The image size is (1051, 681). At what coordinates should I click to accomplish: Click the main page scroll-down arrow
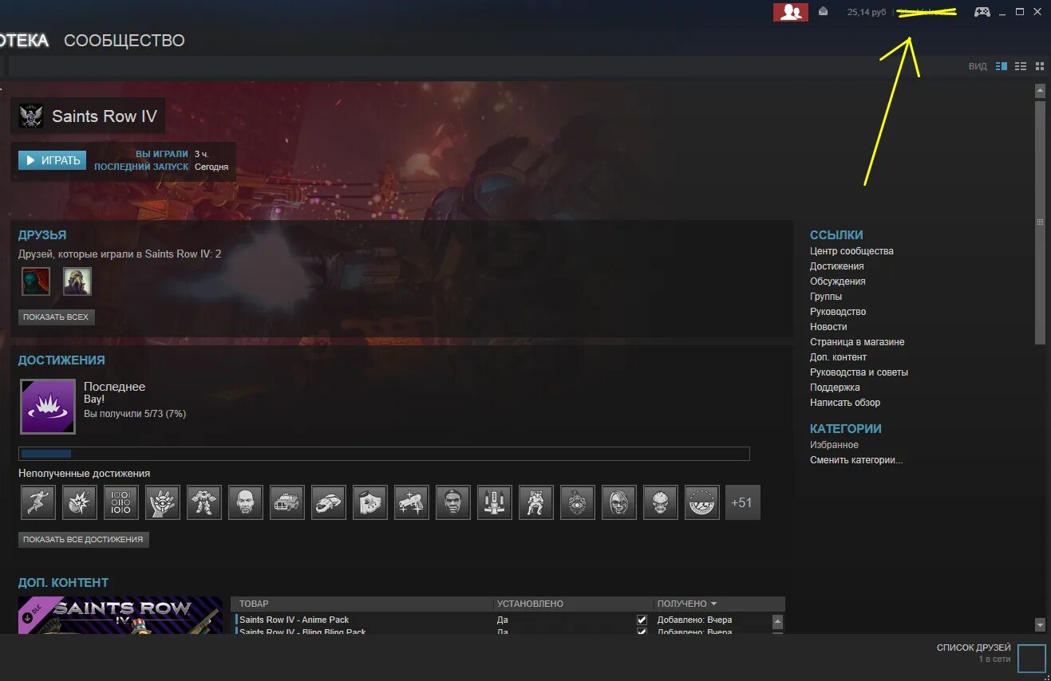(x=1040, y=624)
